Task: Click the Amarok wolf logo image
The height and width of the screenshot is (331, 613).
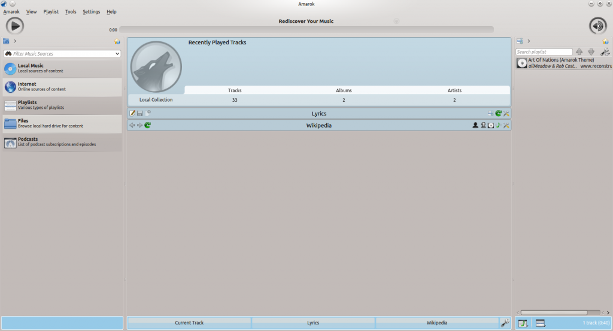Action: coord(156,67)
